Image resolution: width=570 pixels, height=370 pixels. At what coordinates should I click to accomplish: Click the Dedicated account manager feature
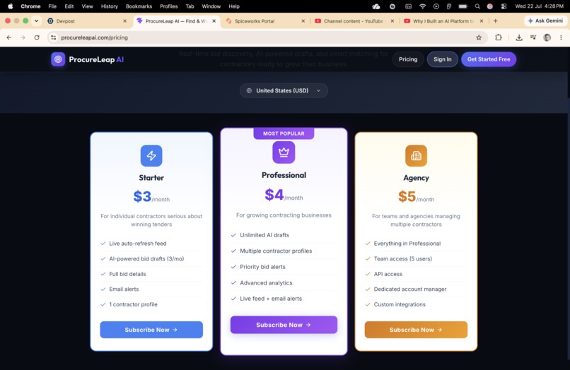410,289
